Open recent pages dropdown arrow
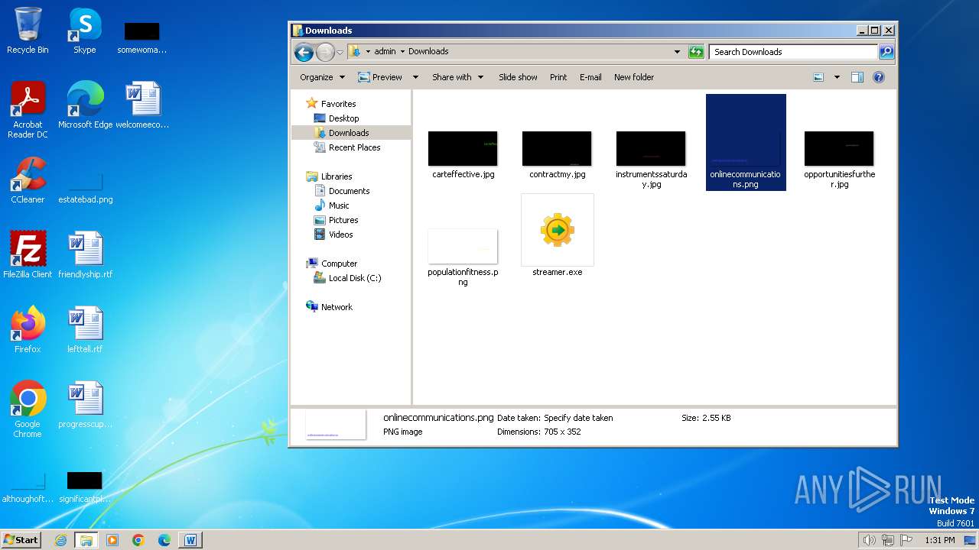 pos(340,53)
